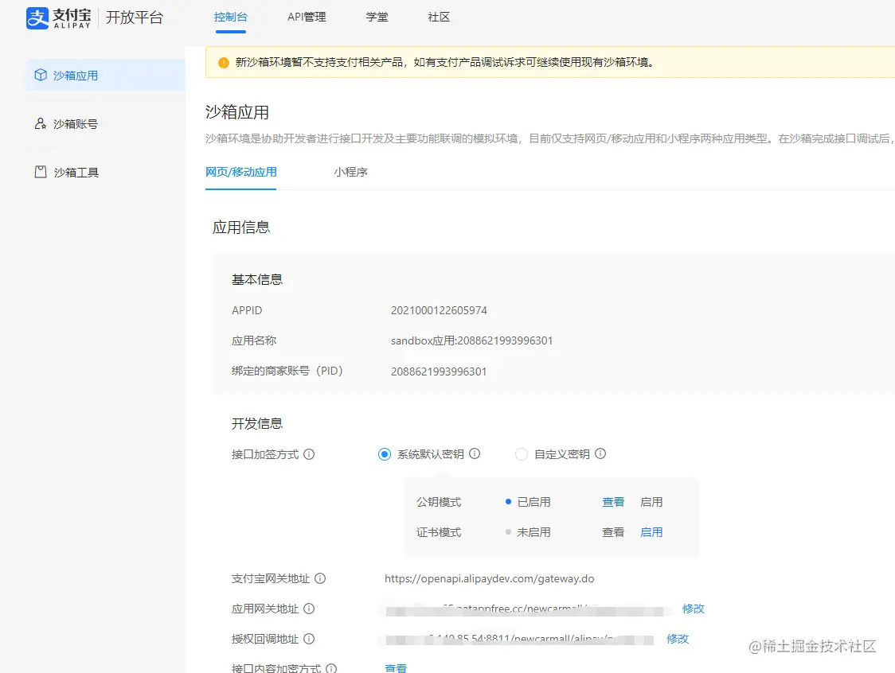The image size is (895, 673).
Task: Click the Alipay logo
Action: coord(58,18)
